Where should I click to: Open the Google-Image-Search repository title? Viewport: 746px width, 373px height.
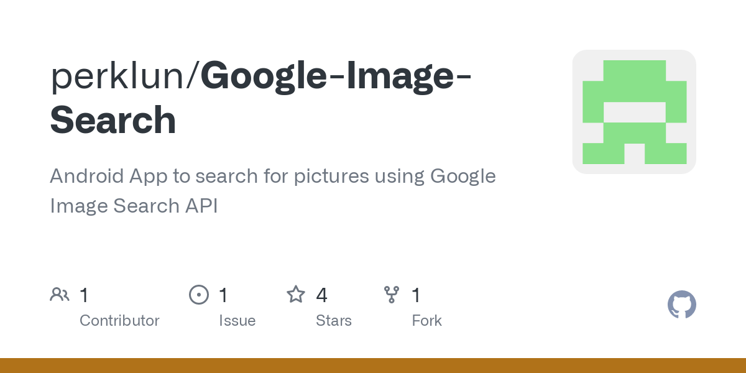point(261,98)
